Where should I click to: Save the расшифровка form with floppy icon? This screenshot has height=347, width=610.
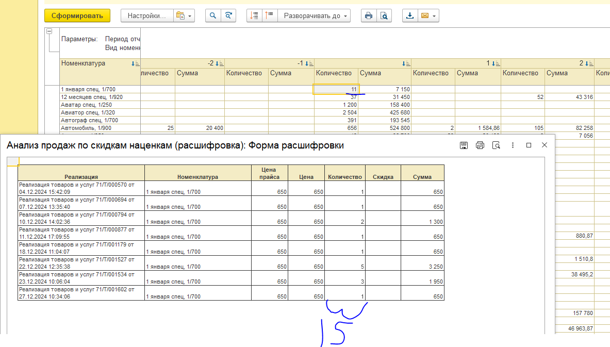click(464, 145)
